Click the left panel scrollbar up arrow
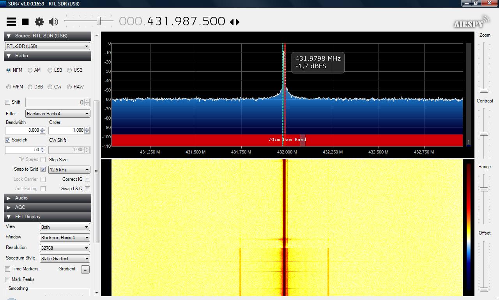Screen dimensions: 499x300 (97, 35)
